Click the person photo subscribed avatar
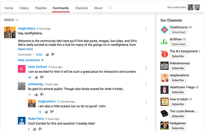The image size is (204, 132). (197, 7)
